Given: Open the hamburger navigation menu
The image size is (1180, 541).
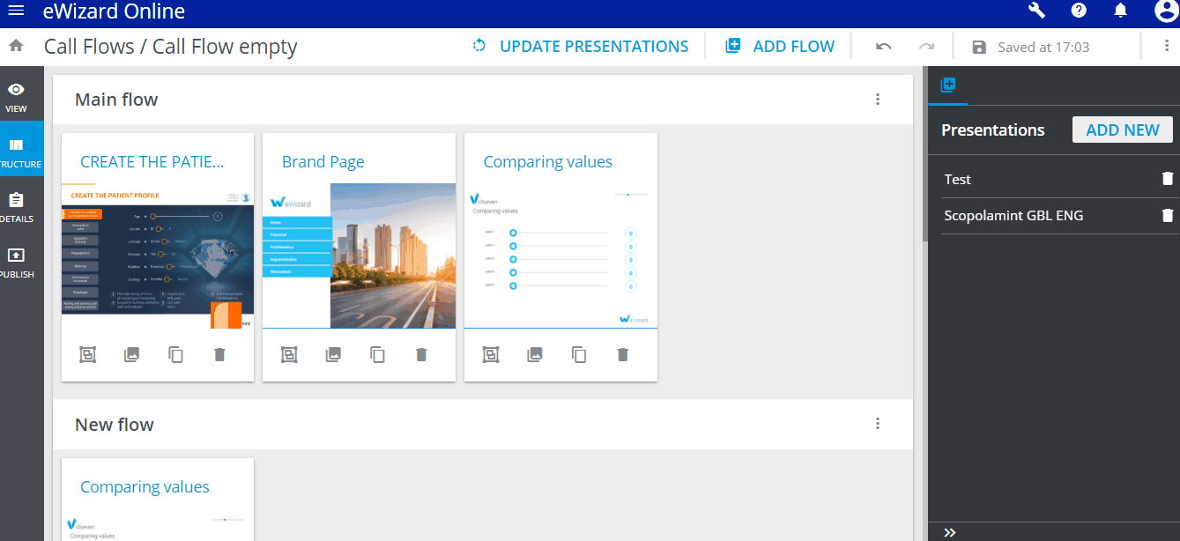Looking at the screenshot, I should (16, 11).
